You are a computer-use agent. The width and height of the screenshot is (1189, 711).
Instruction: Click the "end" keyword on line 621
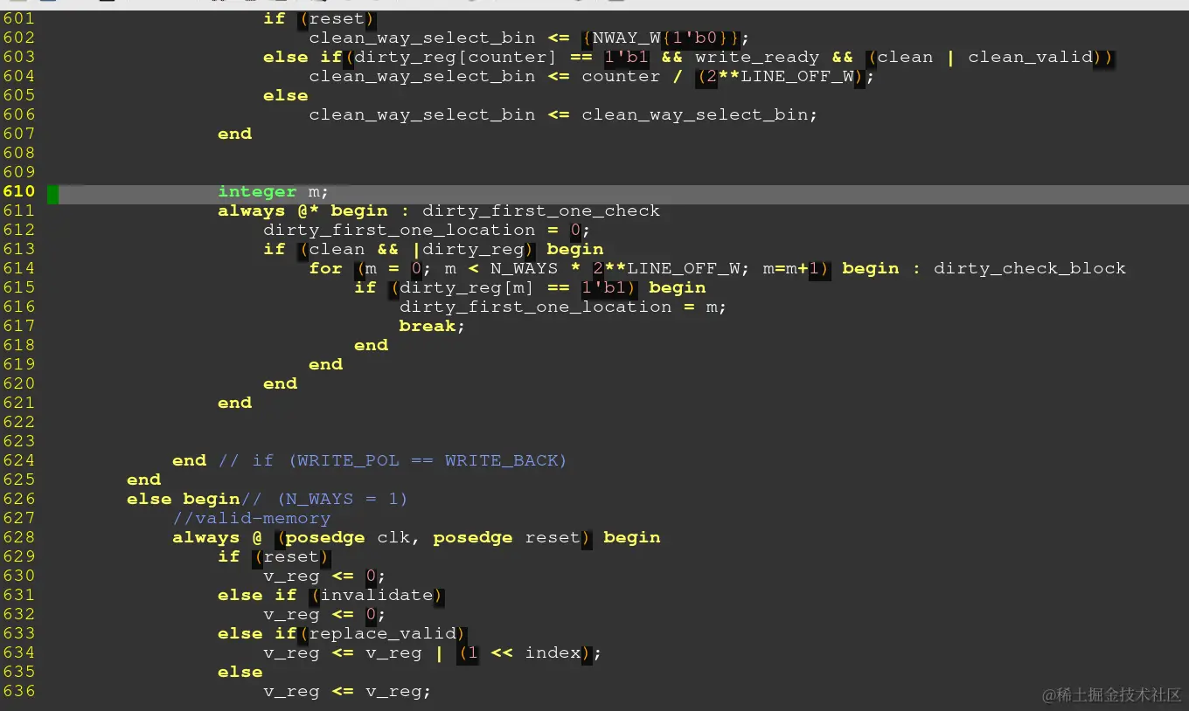pos(234,404)
